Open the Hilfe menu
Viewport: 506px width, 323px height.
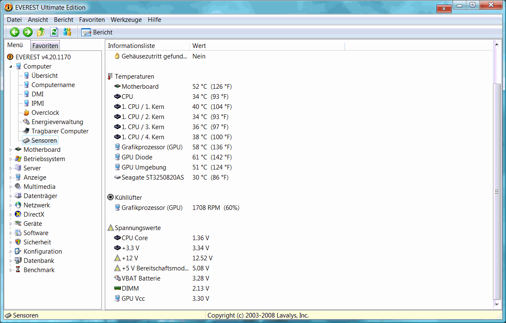[x=154, y=20]
